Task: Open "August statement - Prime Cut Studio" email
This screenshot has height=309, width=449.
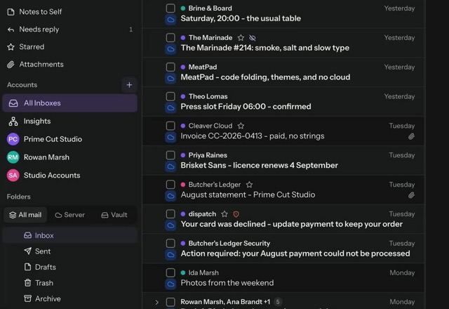Action: (x=283, y=190)
